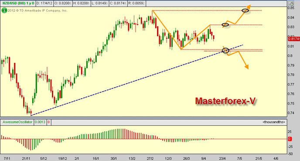This screenshot has height=161, width=300.
Task: Click the low price L: 0.8149 field
Action: pyautogui.click(x=100, y=3)
